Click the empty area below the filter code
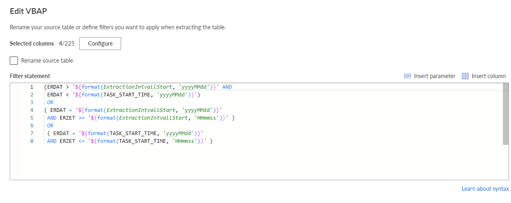The image size is (511, 203). [260, 163]
